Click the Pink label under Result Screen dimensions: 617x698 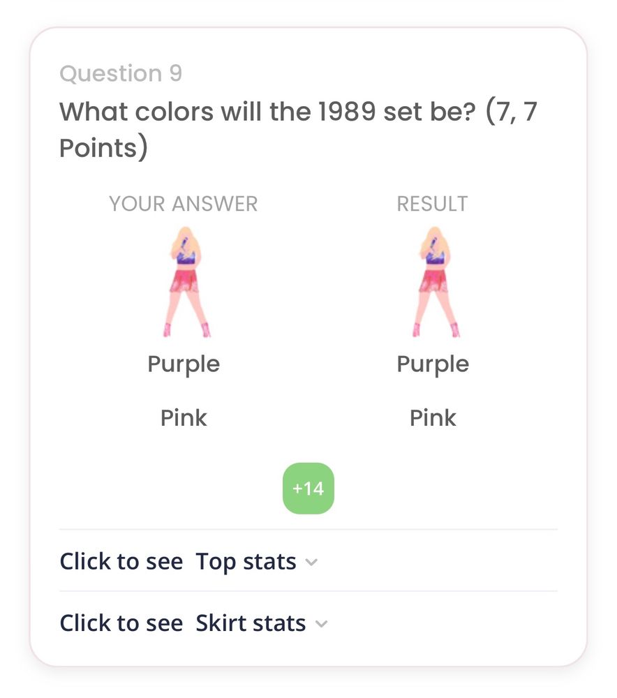[433, 417]
